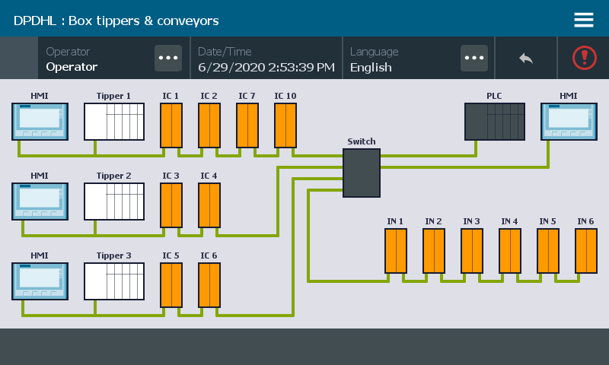
Task: Click the red alarm warning icon
Action: click(584, 58)
